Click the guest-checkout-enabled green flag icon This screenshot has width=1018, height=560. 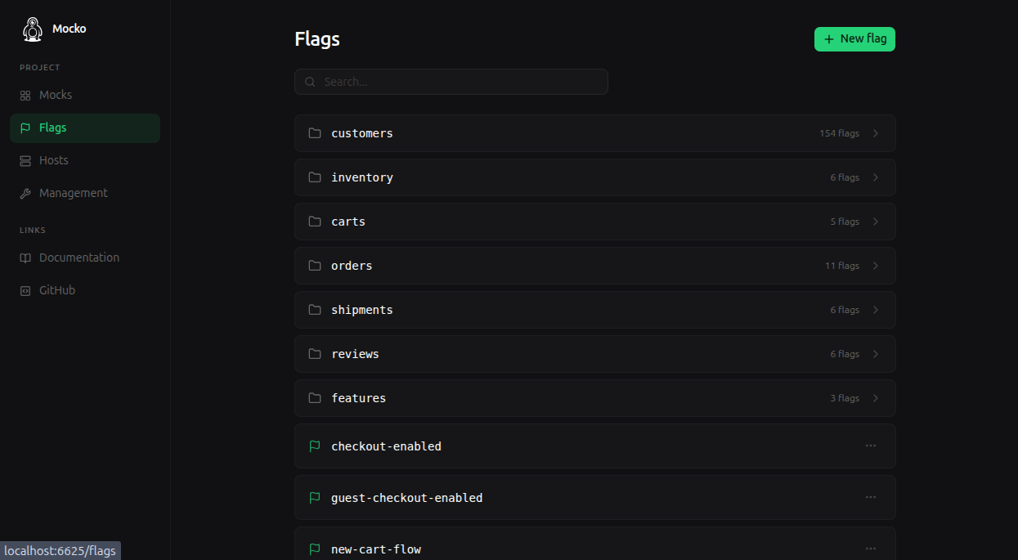315,498
